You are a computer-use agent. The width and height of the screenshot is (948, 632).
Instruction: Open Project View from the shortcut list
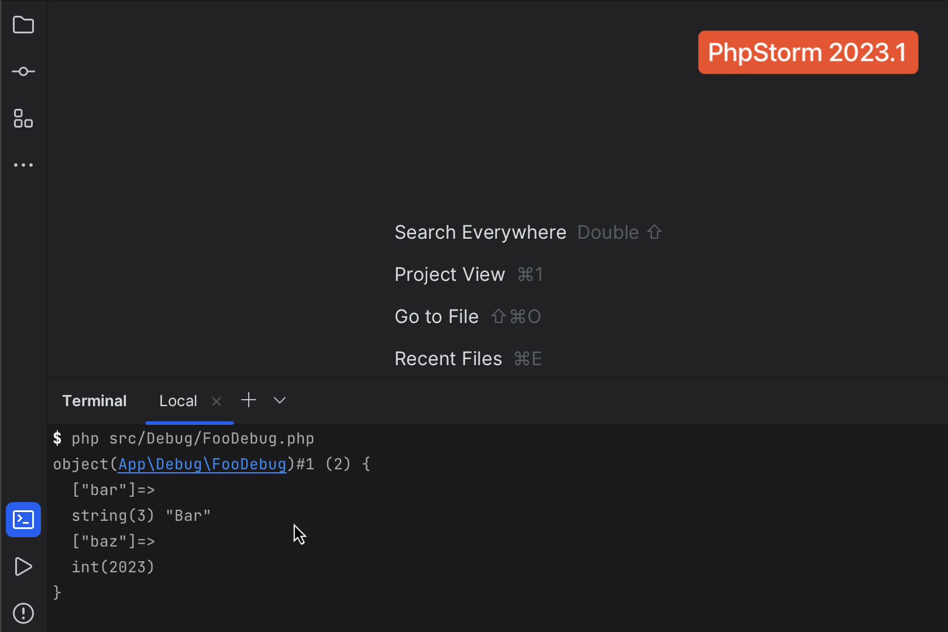point(449,274)
